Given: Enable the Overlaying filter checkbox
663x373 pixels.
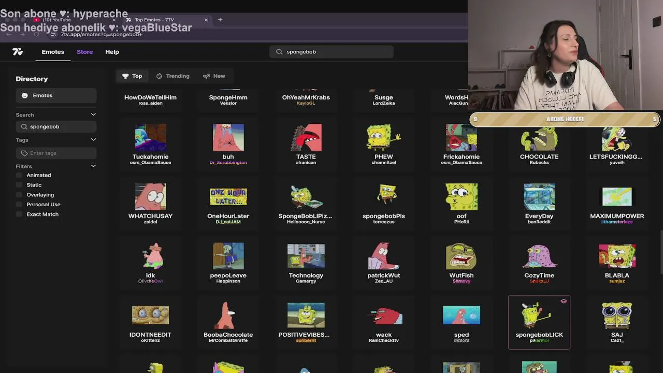Looking at the screenshot, I should (x=20, y=195).
